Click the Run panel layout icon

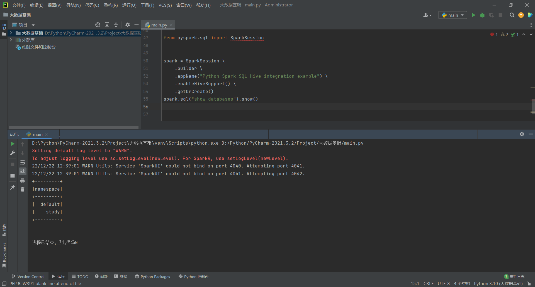13,176
